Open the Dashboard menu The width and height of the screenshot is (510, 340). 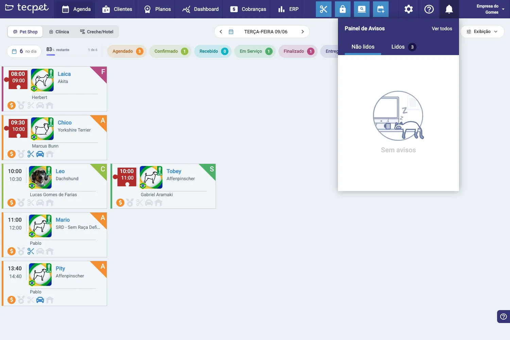coord(200,9)
